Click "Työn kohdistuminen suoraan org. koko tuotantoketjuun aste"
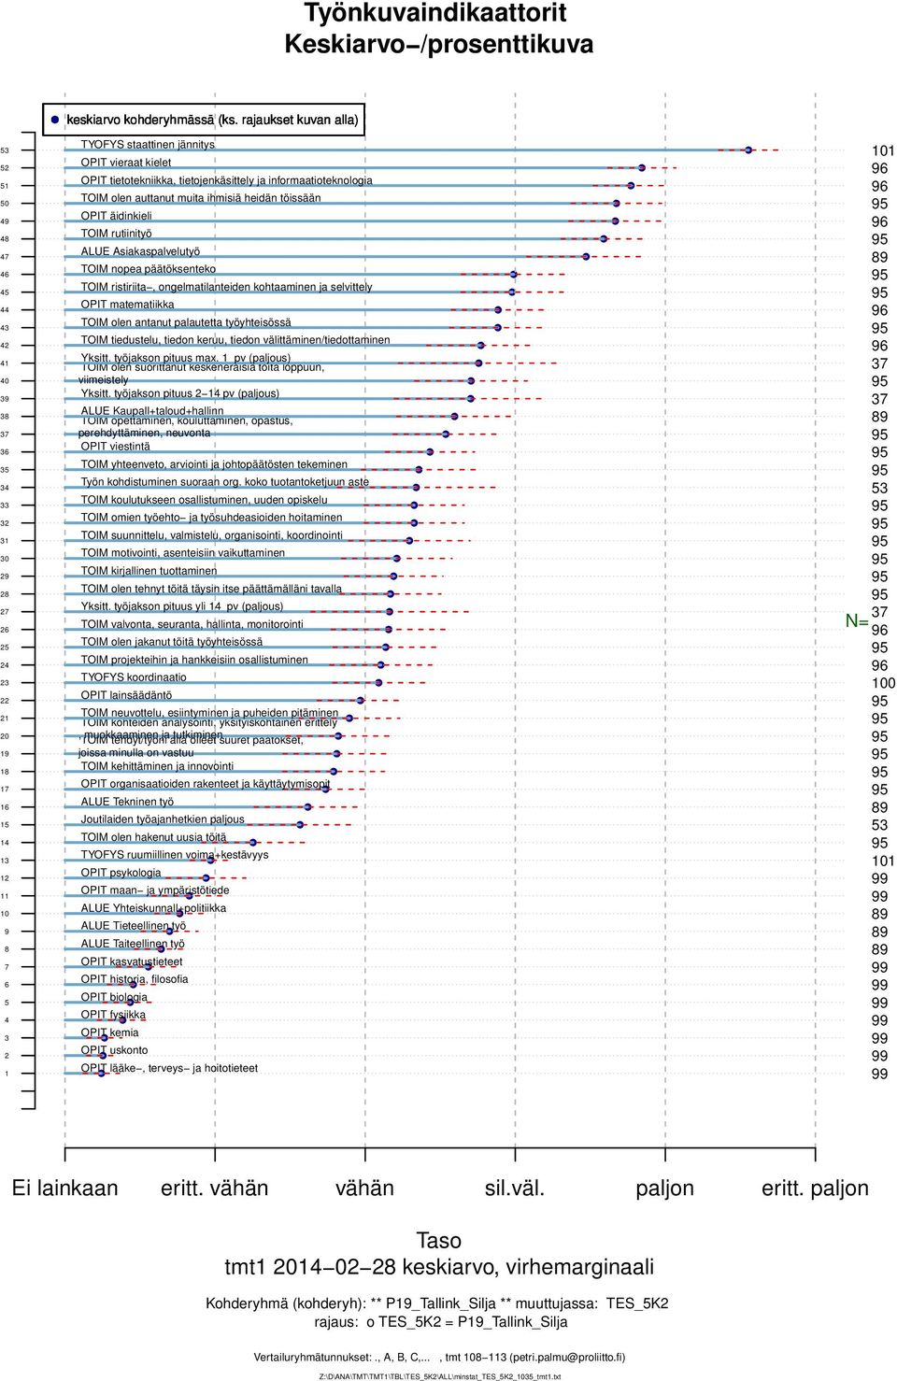 coord(224,482)
